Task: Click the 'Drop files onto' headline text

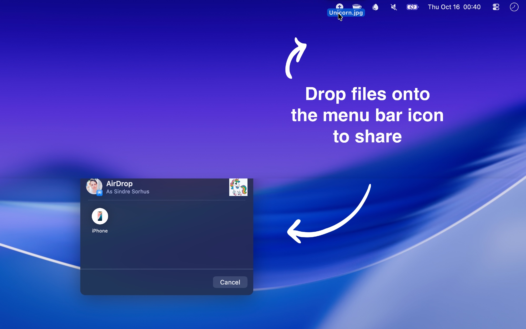Action: 367,94
